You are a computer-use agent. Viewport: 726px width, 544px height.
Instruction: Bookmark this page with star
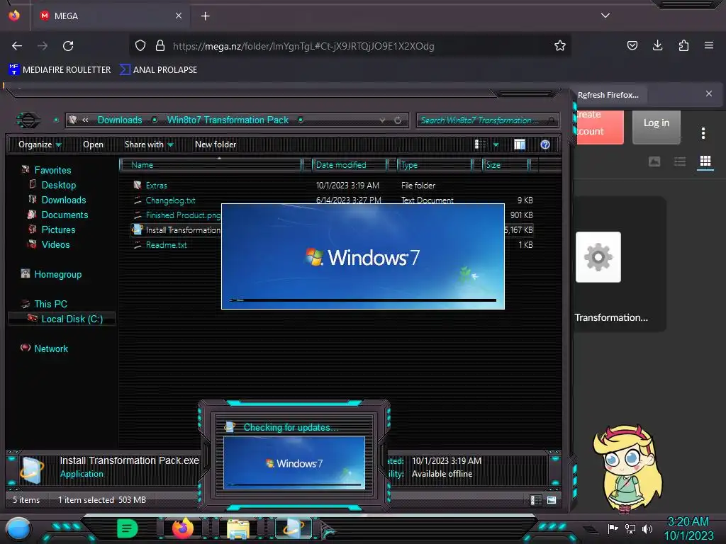(560, 45)
